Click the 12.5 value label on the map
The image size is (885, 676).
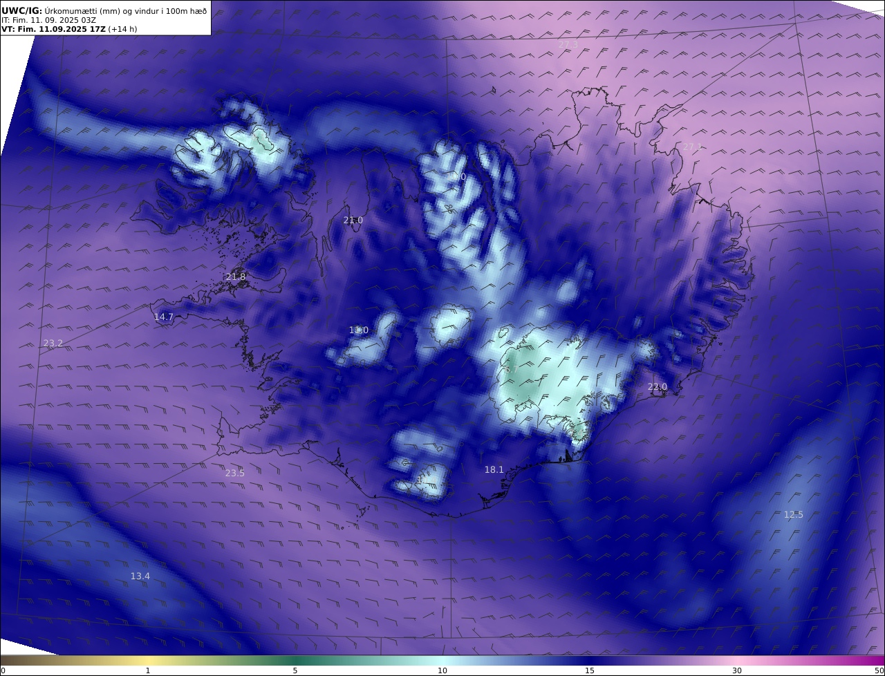coord(793,515)
